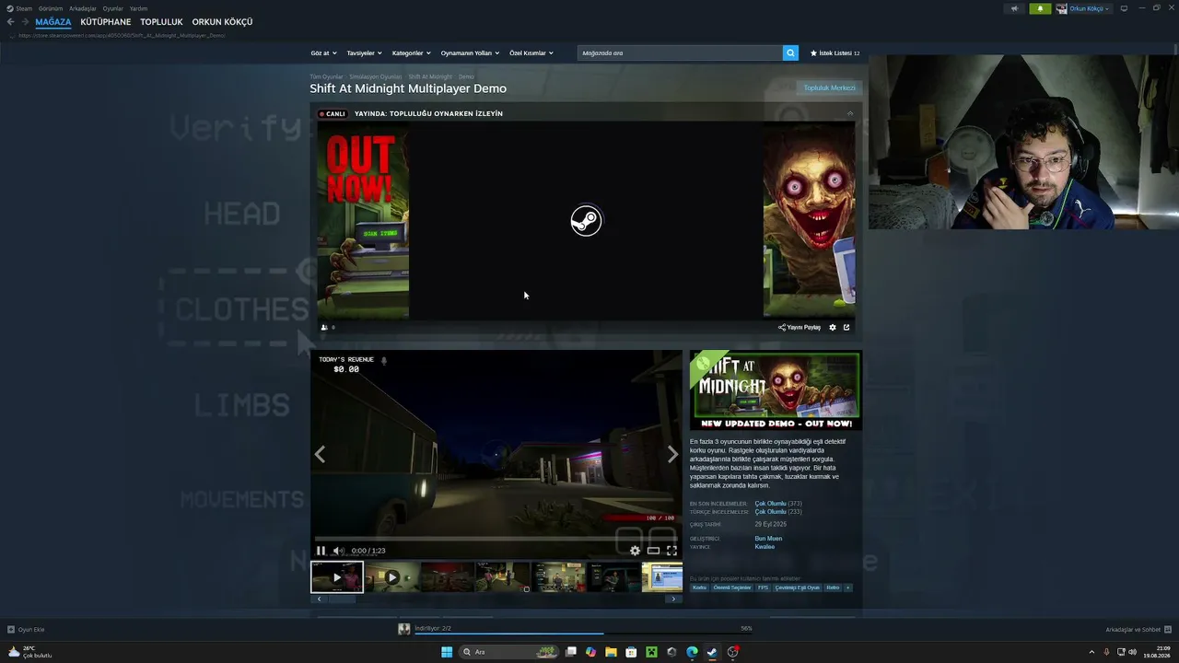Open the ORKUN KÖKÇÜ profile tab
The height and width of the screenshot is (663, 1179).
click(x=222, y=22)
